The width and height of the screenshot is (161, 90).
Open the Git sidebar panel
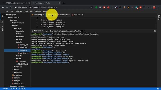point(2,22)
